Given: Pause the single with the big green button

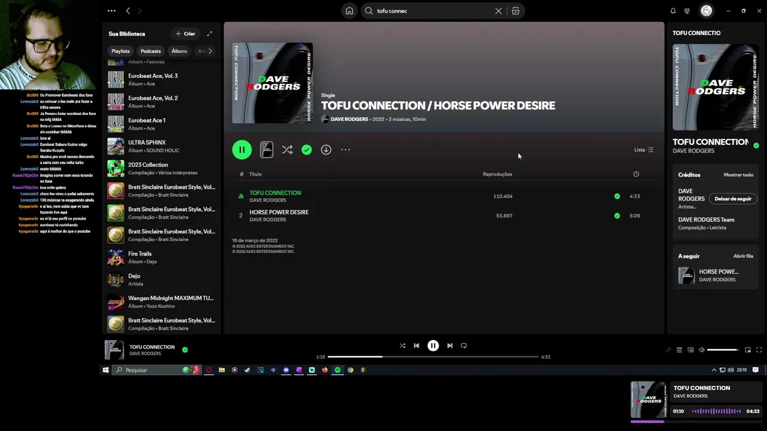Looking at the screenshot, I should [242, 150].
